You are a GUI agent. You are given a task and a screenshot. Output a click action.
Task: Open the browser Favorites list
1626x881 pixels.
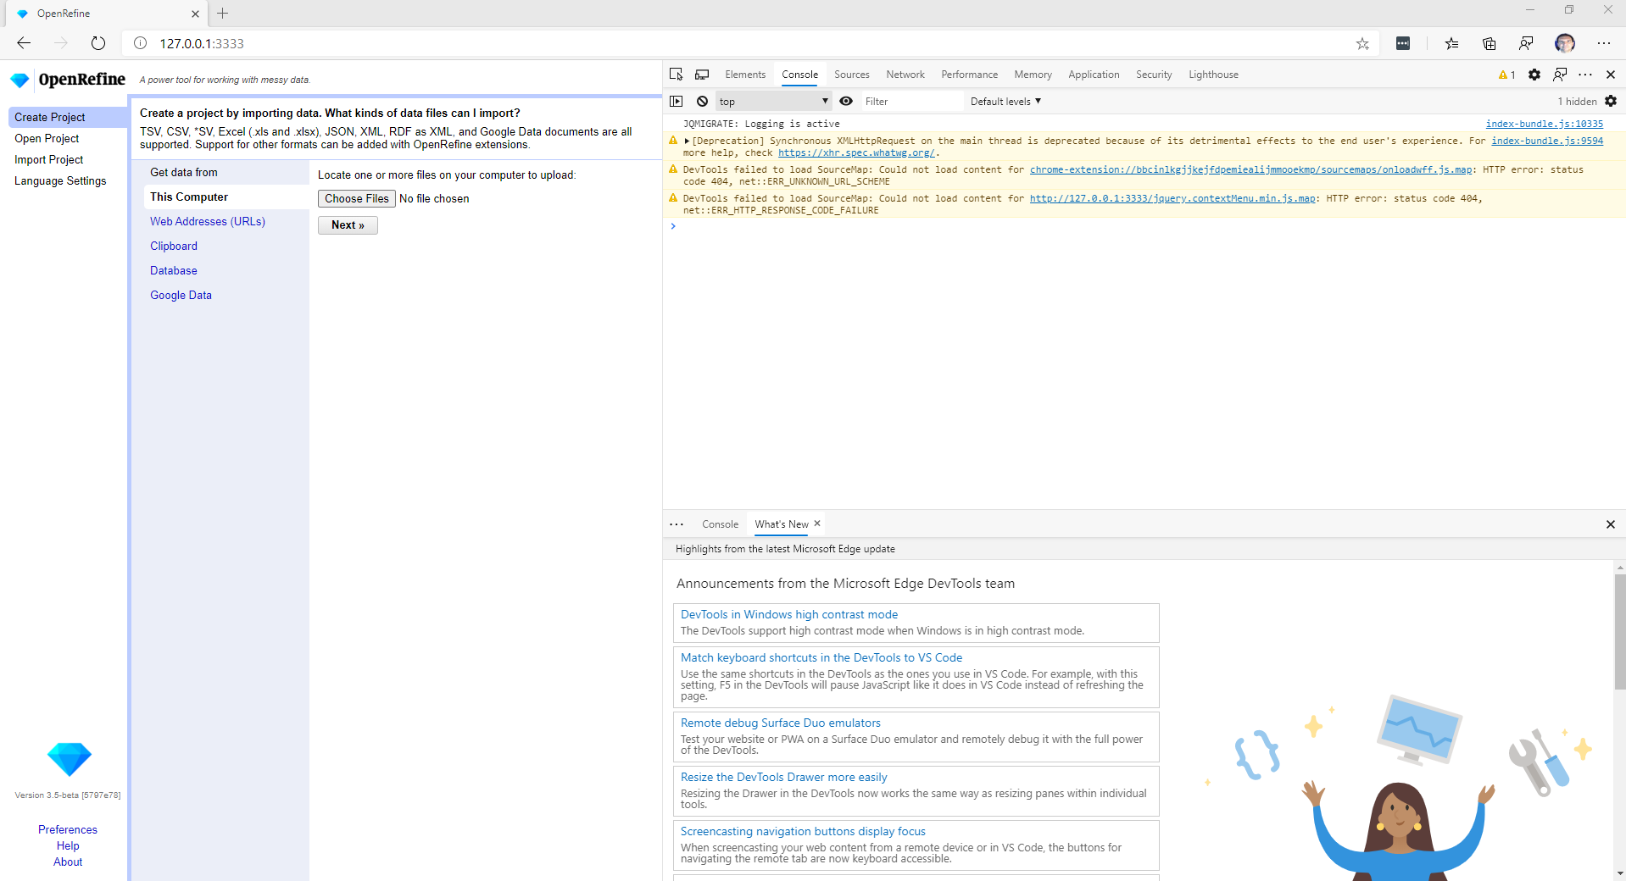1452,43
